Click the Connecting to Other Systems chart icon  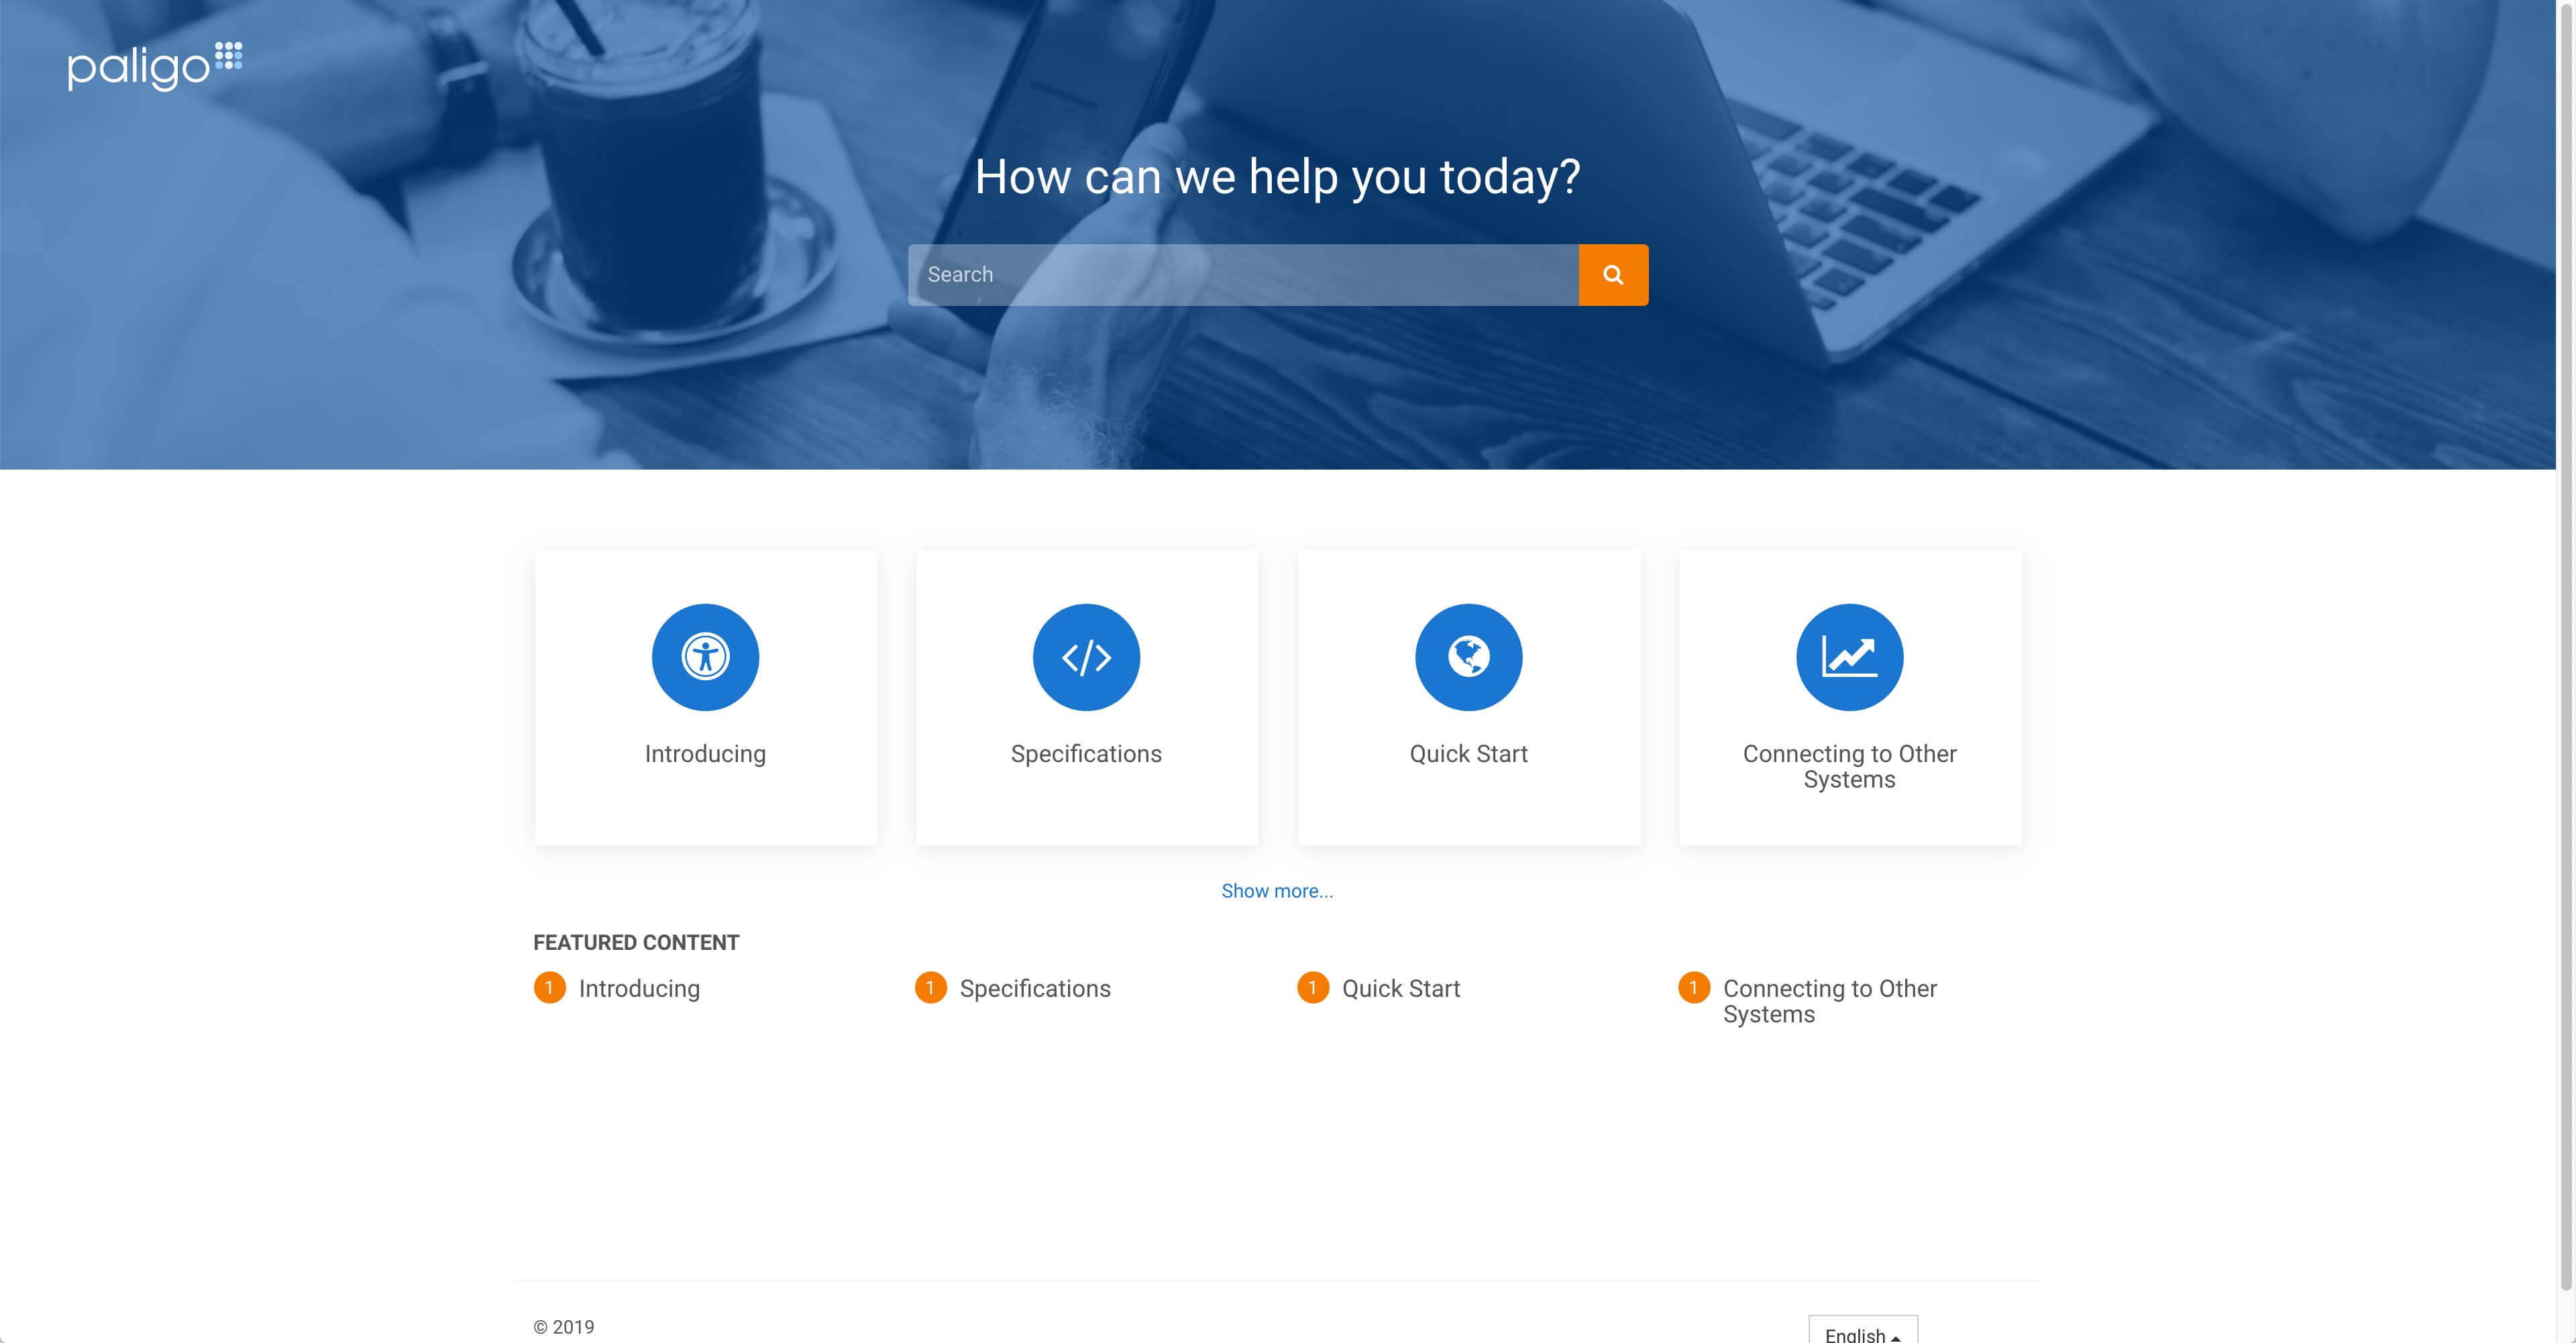click(x=1849, y=656)
